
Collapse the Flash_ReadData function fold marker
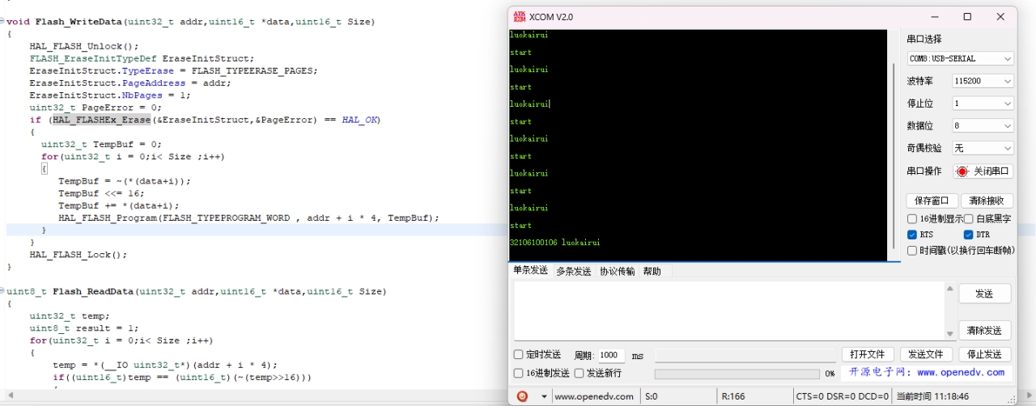tap(2, 291)
